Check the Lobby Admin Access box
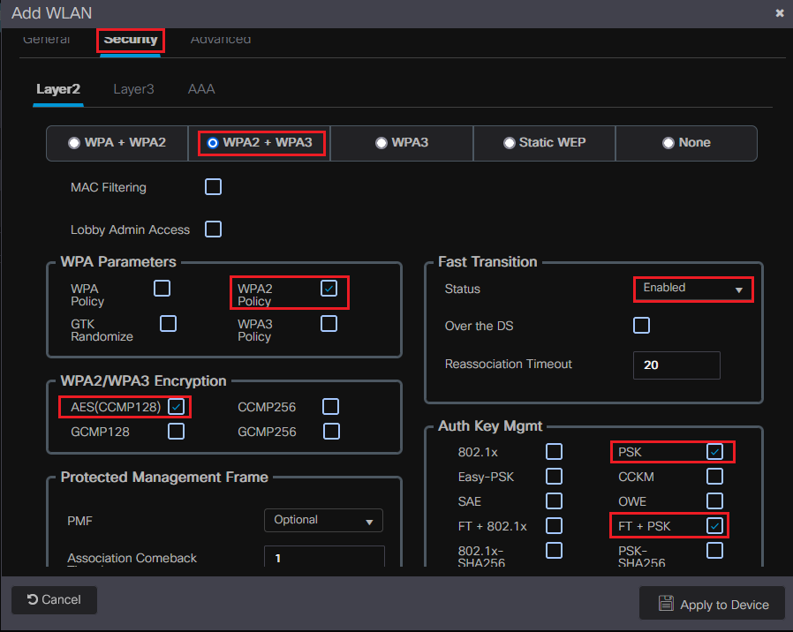 pos(213,229)
